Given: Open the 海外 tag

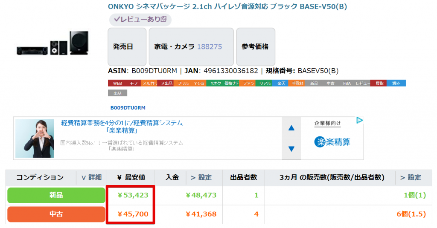Looking at the screenshot, I should [x=396, y=83].
